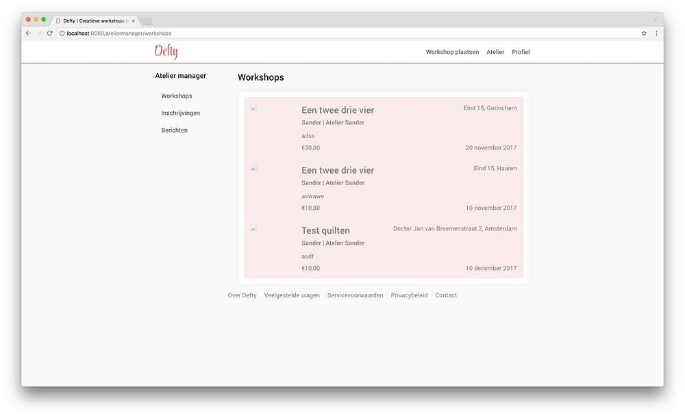This screenshot has height=417, width=685.
Task: Click the date 20 november 2017
Action: pyautogui.click(x=491, y=148)
